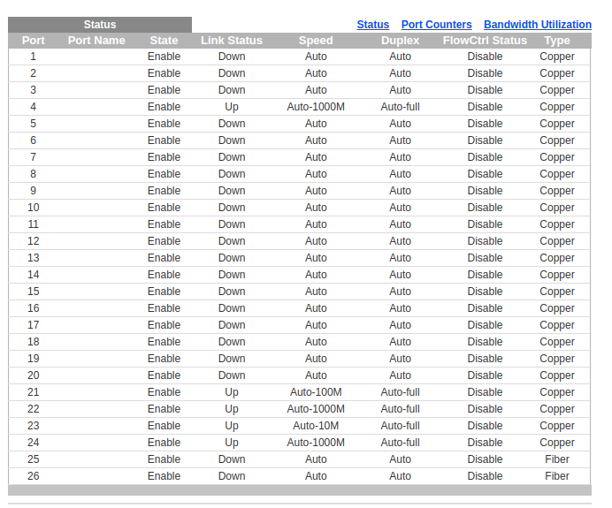The width and height of the screenshot is (612, 508).
Task: Click the State column header
Action: (164, 41)
